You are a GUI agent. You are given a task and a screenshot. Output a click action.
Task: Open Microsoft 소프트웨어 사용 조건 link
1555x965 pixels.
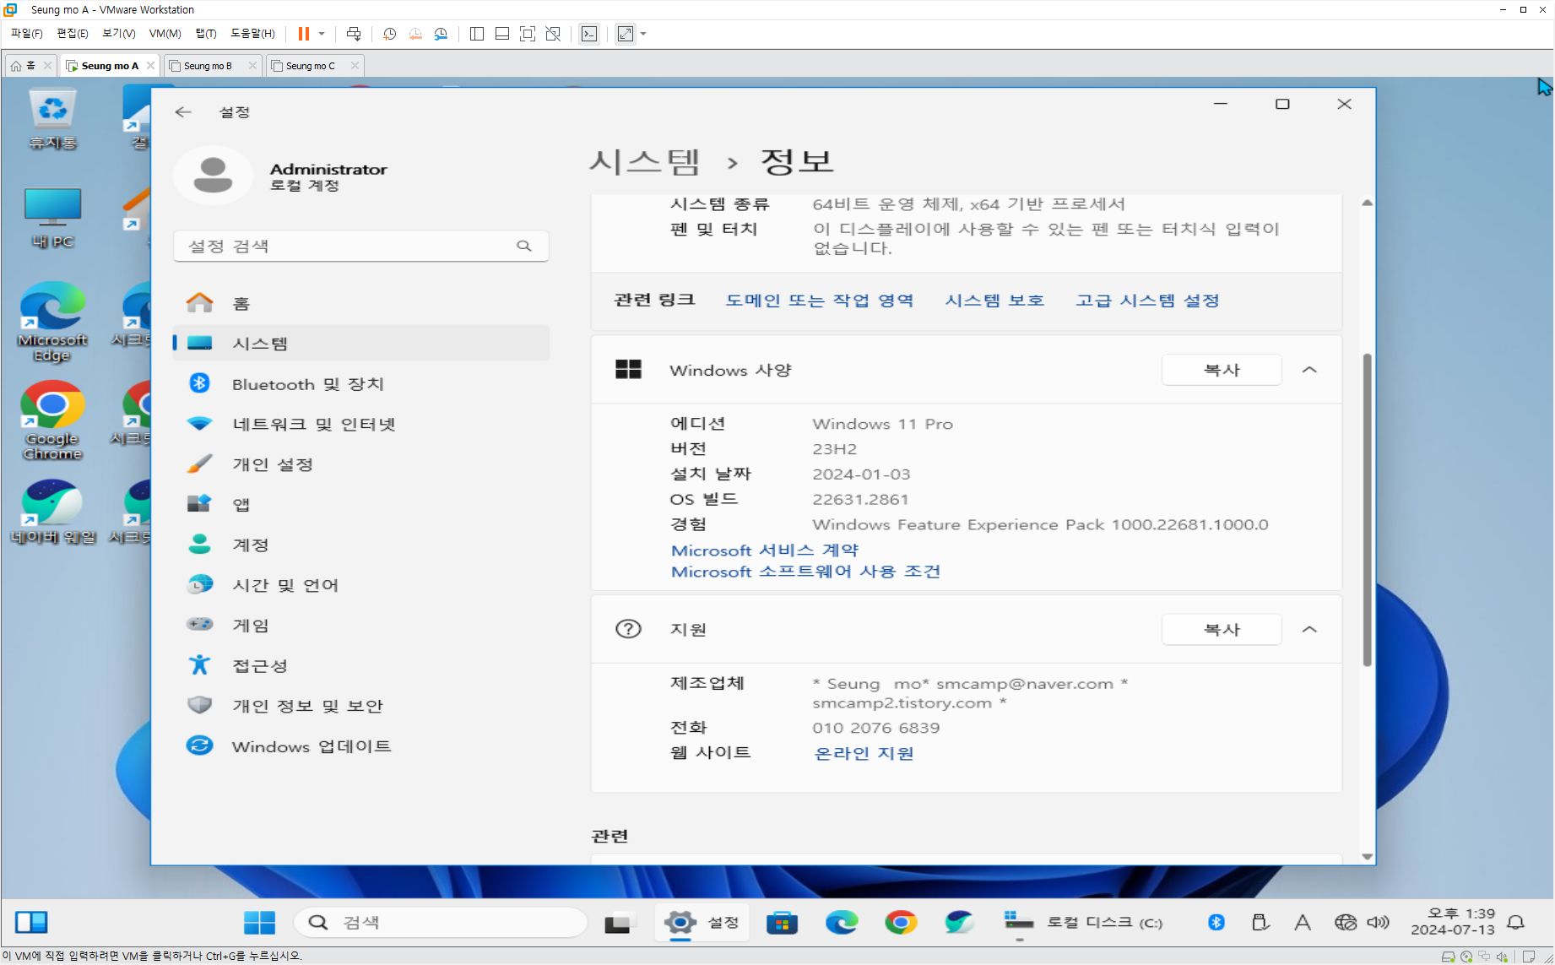pyautogui.click(x=805, y=572)
